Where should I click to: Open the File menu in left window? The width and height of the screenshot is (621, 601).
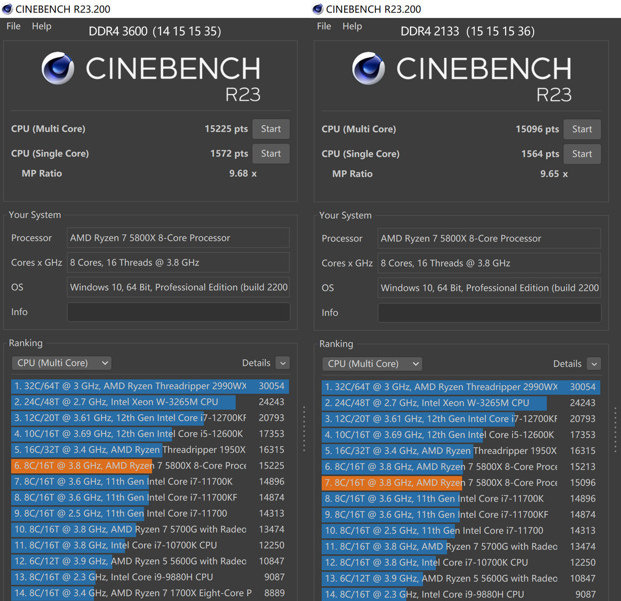pyautogui.click(x=14, y=26)
